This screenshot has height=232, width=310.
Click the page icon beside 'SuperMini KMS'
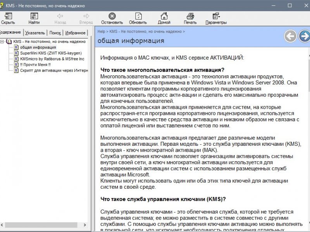coord(16,53)
